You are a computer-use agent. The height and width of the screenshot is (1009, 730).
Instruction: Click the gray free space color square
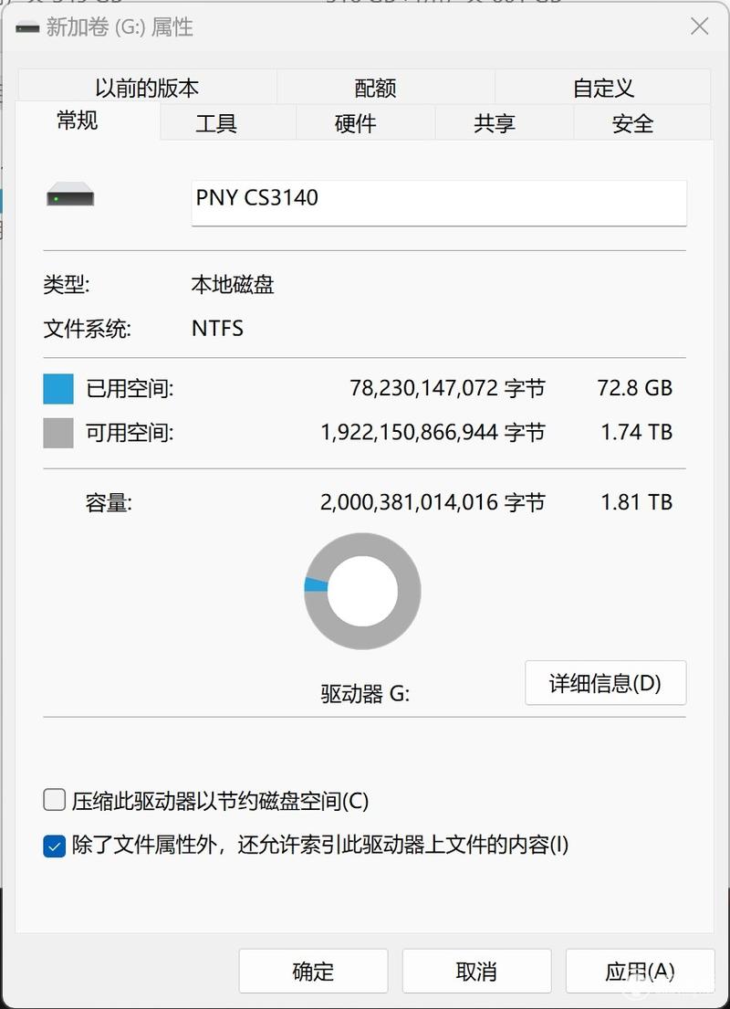[58, 433]
